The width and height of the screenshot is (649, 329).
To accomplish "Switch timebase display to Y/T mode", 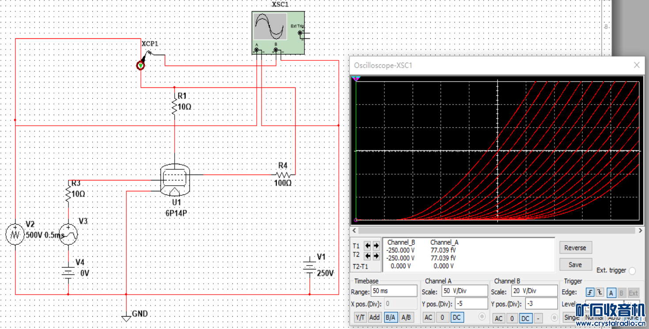I will point(360,317).
